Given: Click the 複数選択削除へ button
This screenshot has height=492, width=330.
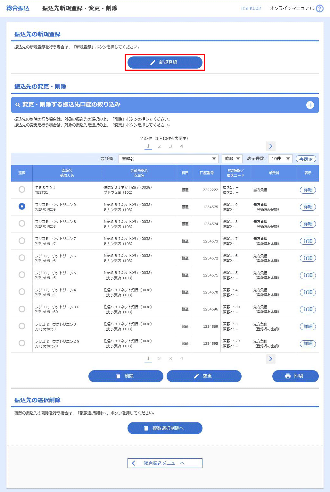Looking at the screenshot, I should (x=165, y=428).
